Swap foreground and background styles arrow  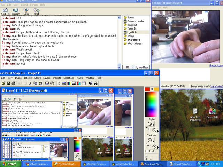[148, 129]
